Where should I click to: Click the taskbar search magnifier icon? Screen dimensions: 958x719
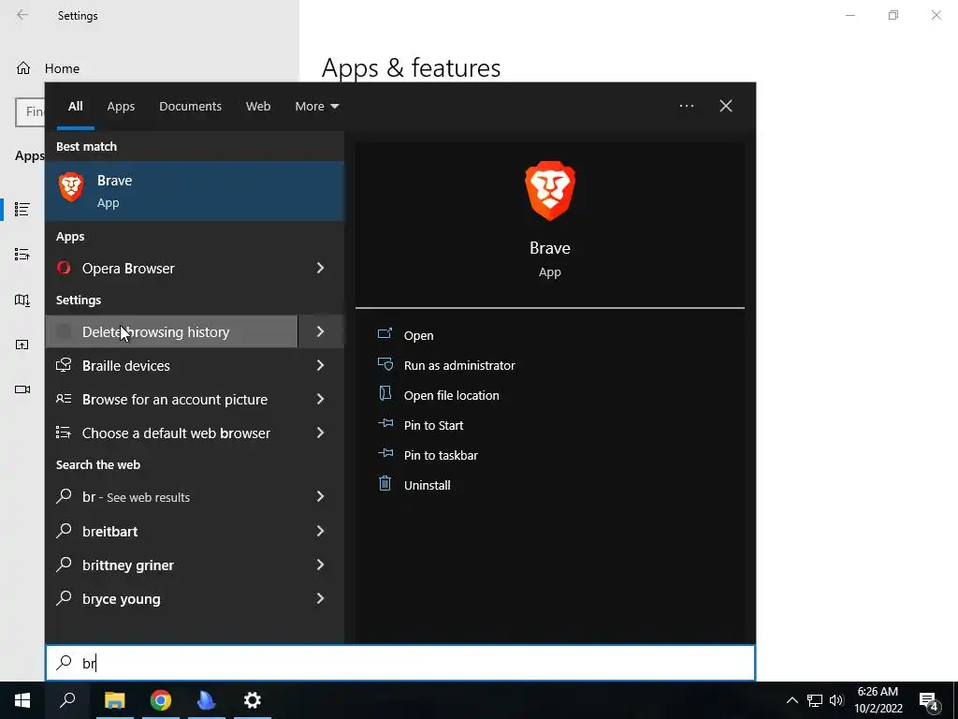pos(67,700)
